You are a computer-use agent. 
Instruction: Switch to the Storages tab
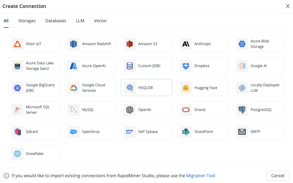[x=27, y=21]
